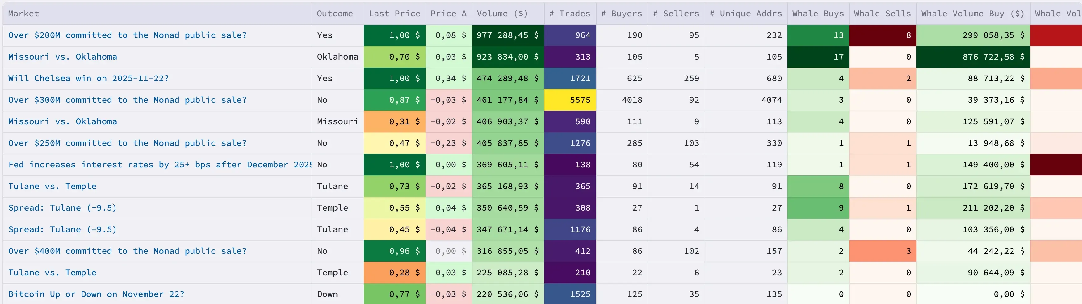Open the 'Over $400M committed to the Monad public sale?' link

[x=127, y=251]
